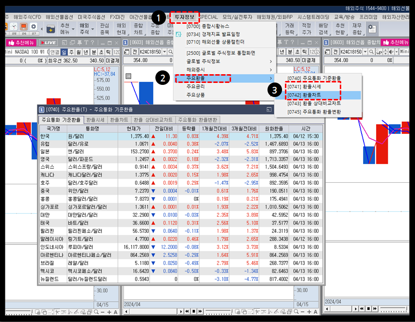Toggle the 틱 (tick) period button in left chart
This screenshot has width=415, height=322.
[109, 52]
